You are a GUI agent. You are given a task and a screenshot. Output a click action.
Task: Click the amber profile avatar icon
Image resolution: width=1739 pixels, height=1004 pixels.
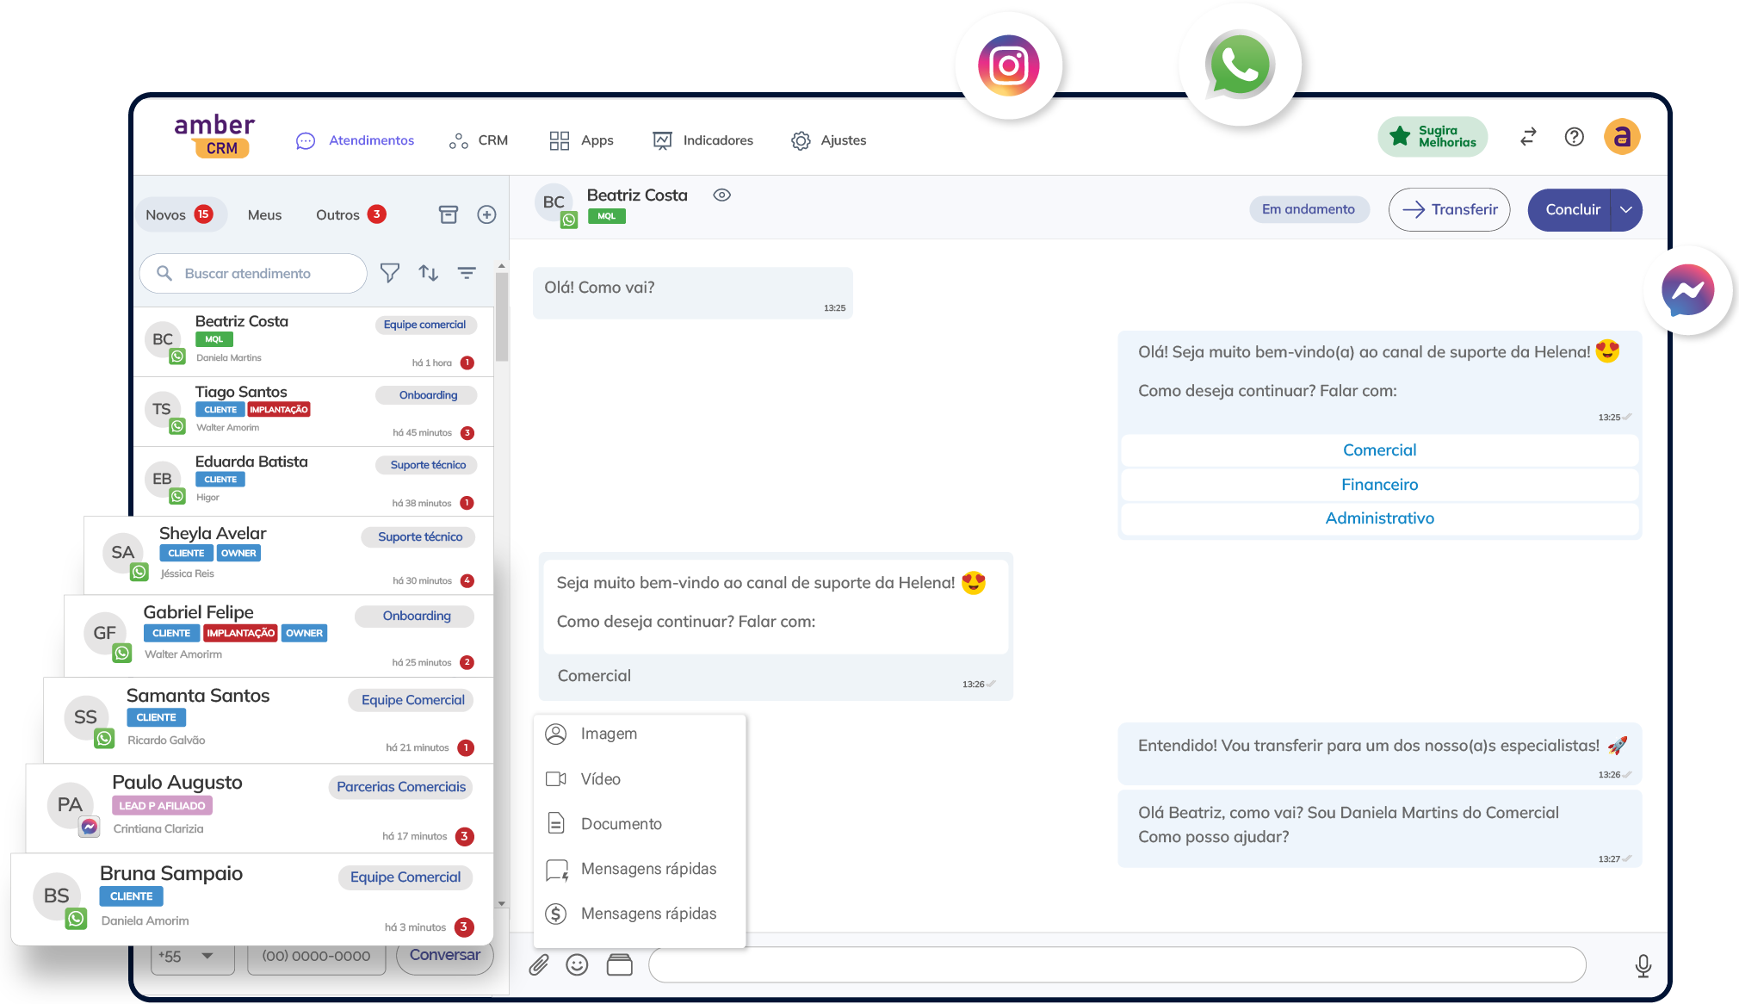click(x=1622, y=137)
